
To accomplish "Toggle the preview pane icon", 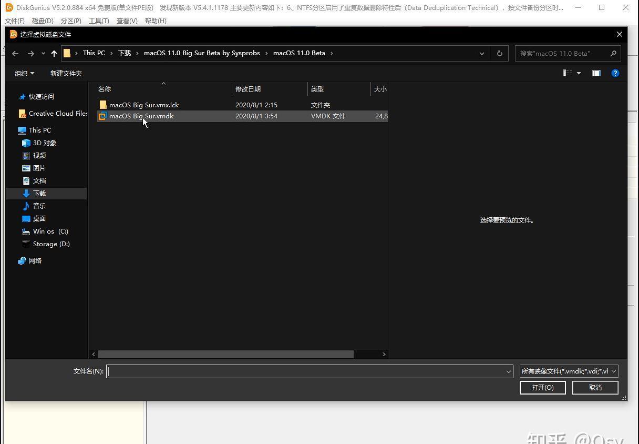I will 596,73.
